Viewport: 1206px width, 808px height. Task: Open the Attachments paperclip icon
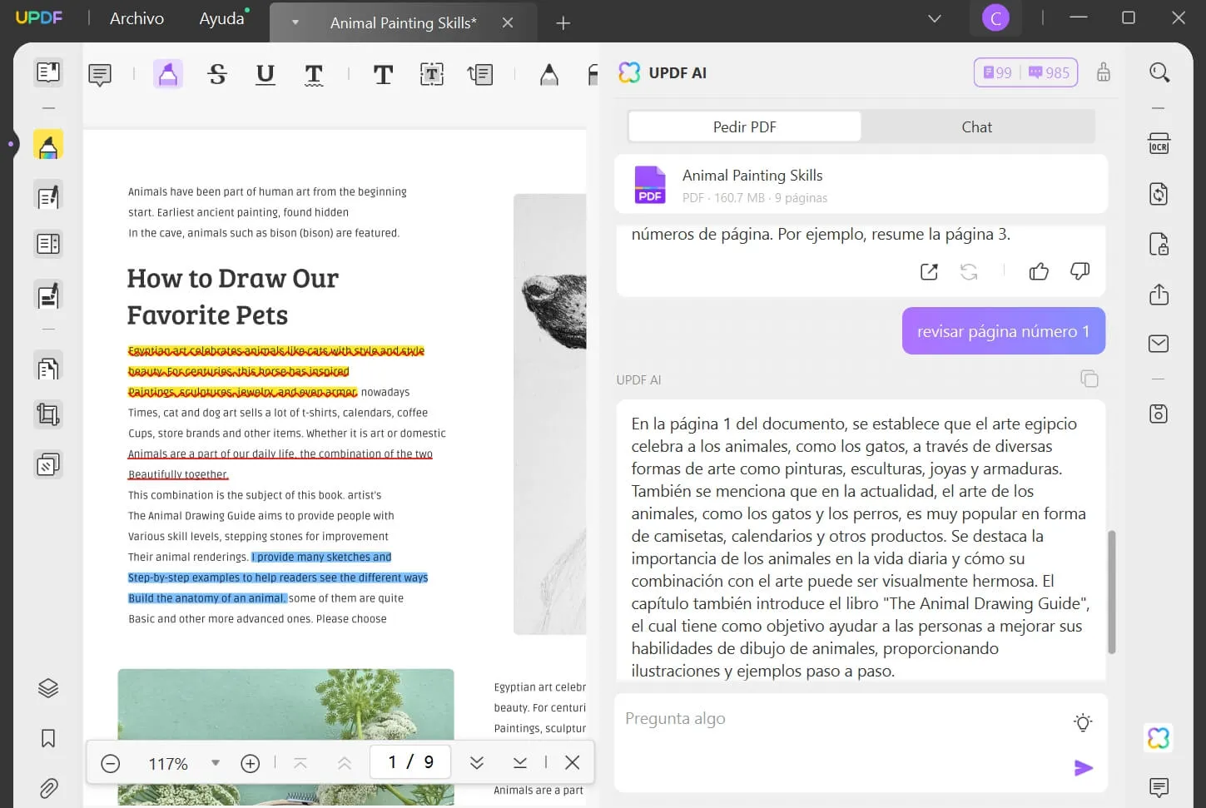[48, 787]
